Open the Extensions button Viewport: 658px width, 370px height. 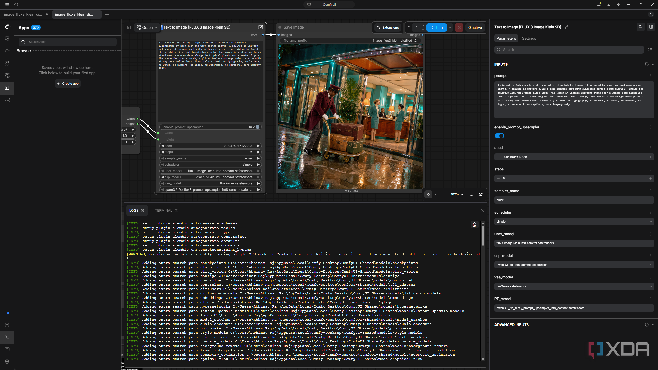click(388, 28)
